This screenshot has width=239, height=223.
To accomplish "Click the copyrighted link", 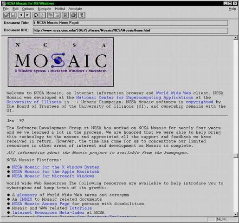I will pyautogui.click(x=200, y=102).
